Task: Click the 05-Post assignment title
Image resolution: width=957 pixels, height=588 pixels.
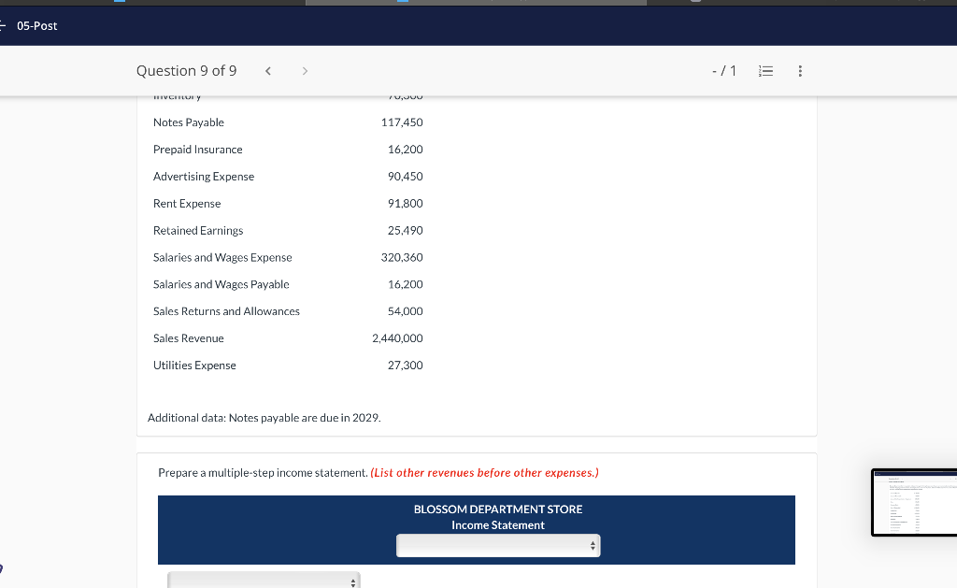Action: [x=37, y=25]
